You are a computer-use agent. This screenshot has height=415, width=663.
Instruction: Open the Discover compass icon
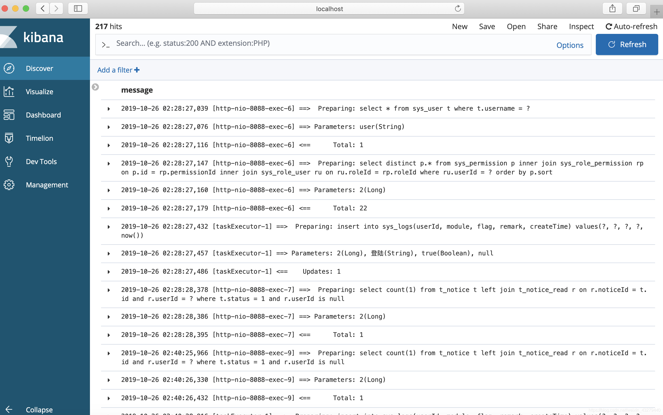point(9,68)
